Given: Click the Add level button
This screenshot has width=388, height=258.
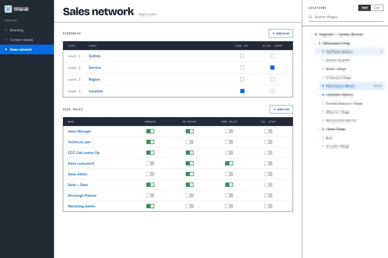Looking at the screenshot, I should coord(281,33).
